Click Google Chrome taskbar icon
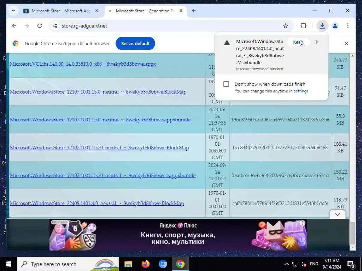 [180, 264]
